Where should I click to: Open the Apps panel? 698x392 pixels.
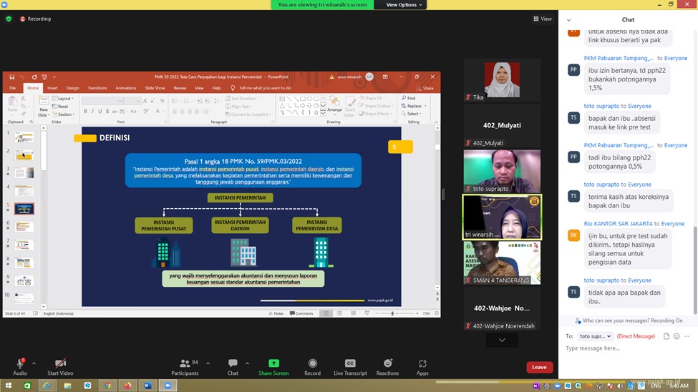(x=422, y=363)
